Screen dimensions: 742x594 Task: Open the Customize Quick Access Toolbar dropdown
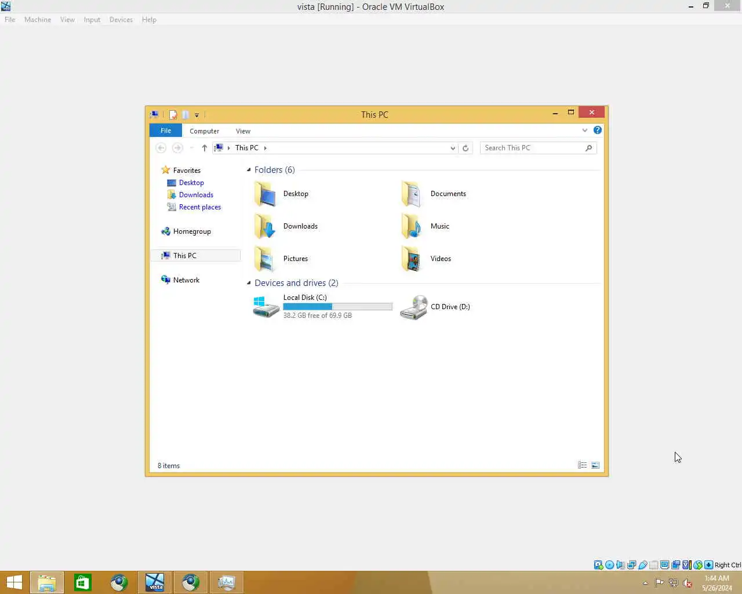[x=197, y=115]
